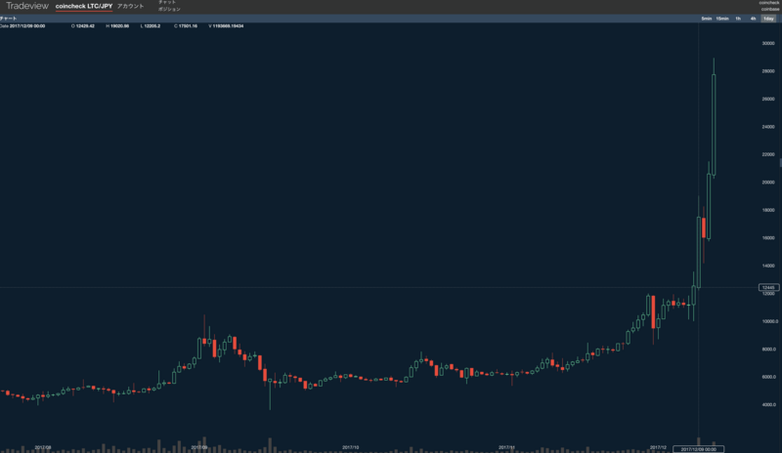Viewport: 782px width, 453px height.
Task: Click the 2017/11 date axis label
Action: [506, 447]
